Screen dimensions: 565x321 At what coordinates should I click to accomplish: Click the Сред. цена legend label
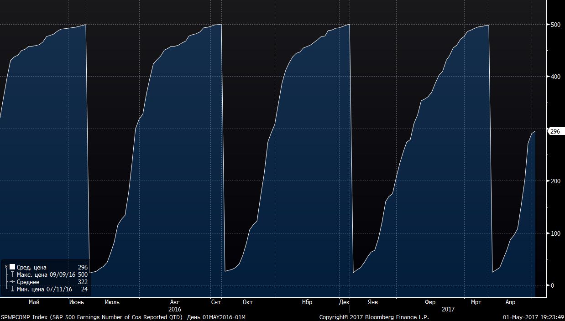pyautogui.click(x=32, y=267)
